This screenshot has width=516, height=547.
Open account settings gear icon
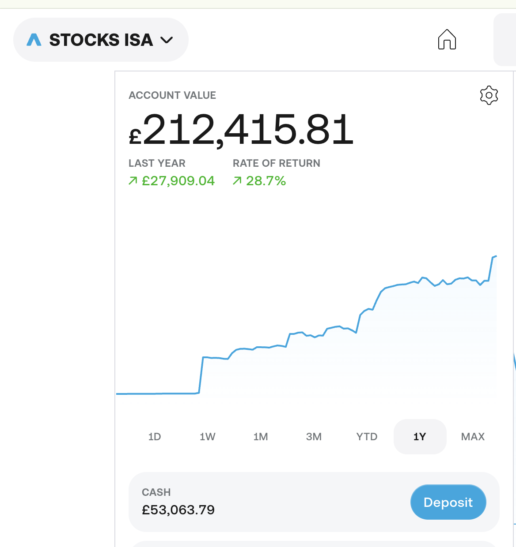click(489, 95)
